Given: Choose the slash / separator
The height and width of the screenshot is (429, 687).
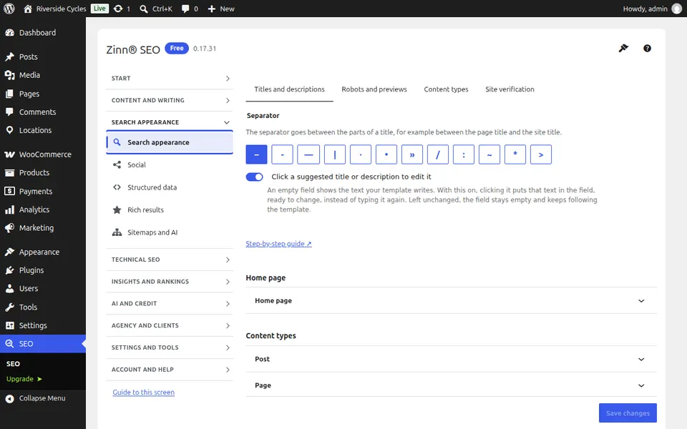Looking at the screenshot, I should click(x=438, y=154).
